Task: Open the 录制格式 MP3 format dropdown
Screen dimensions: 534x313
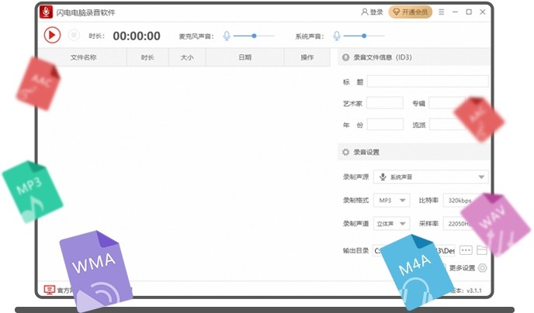Action: (392, 200)
